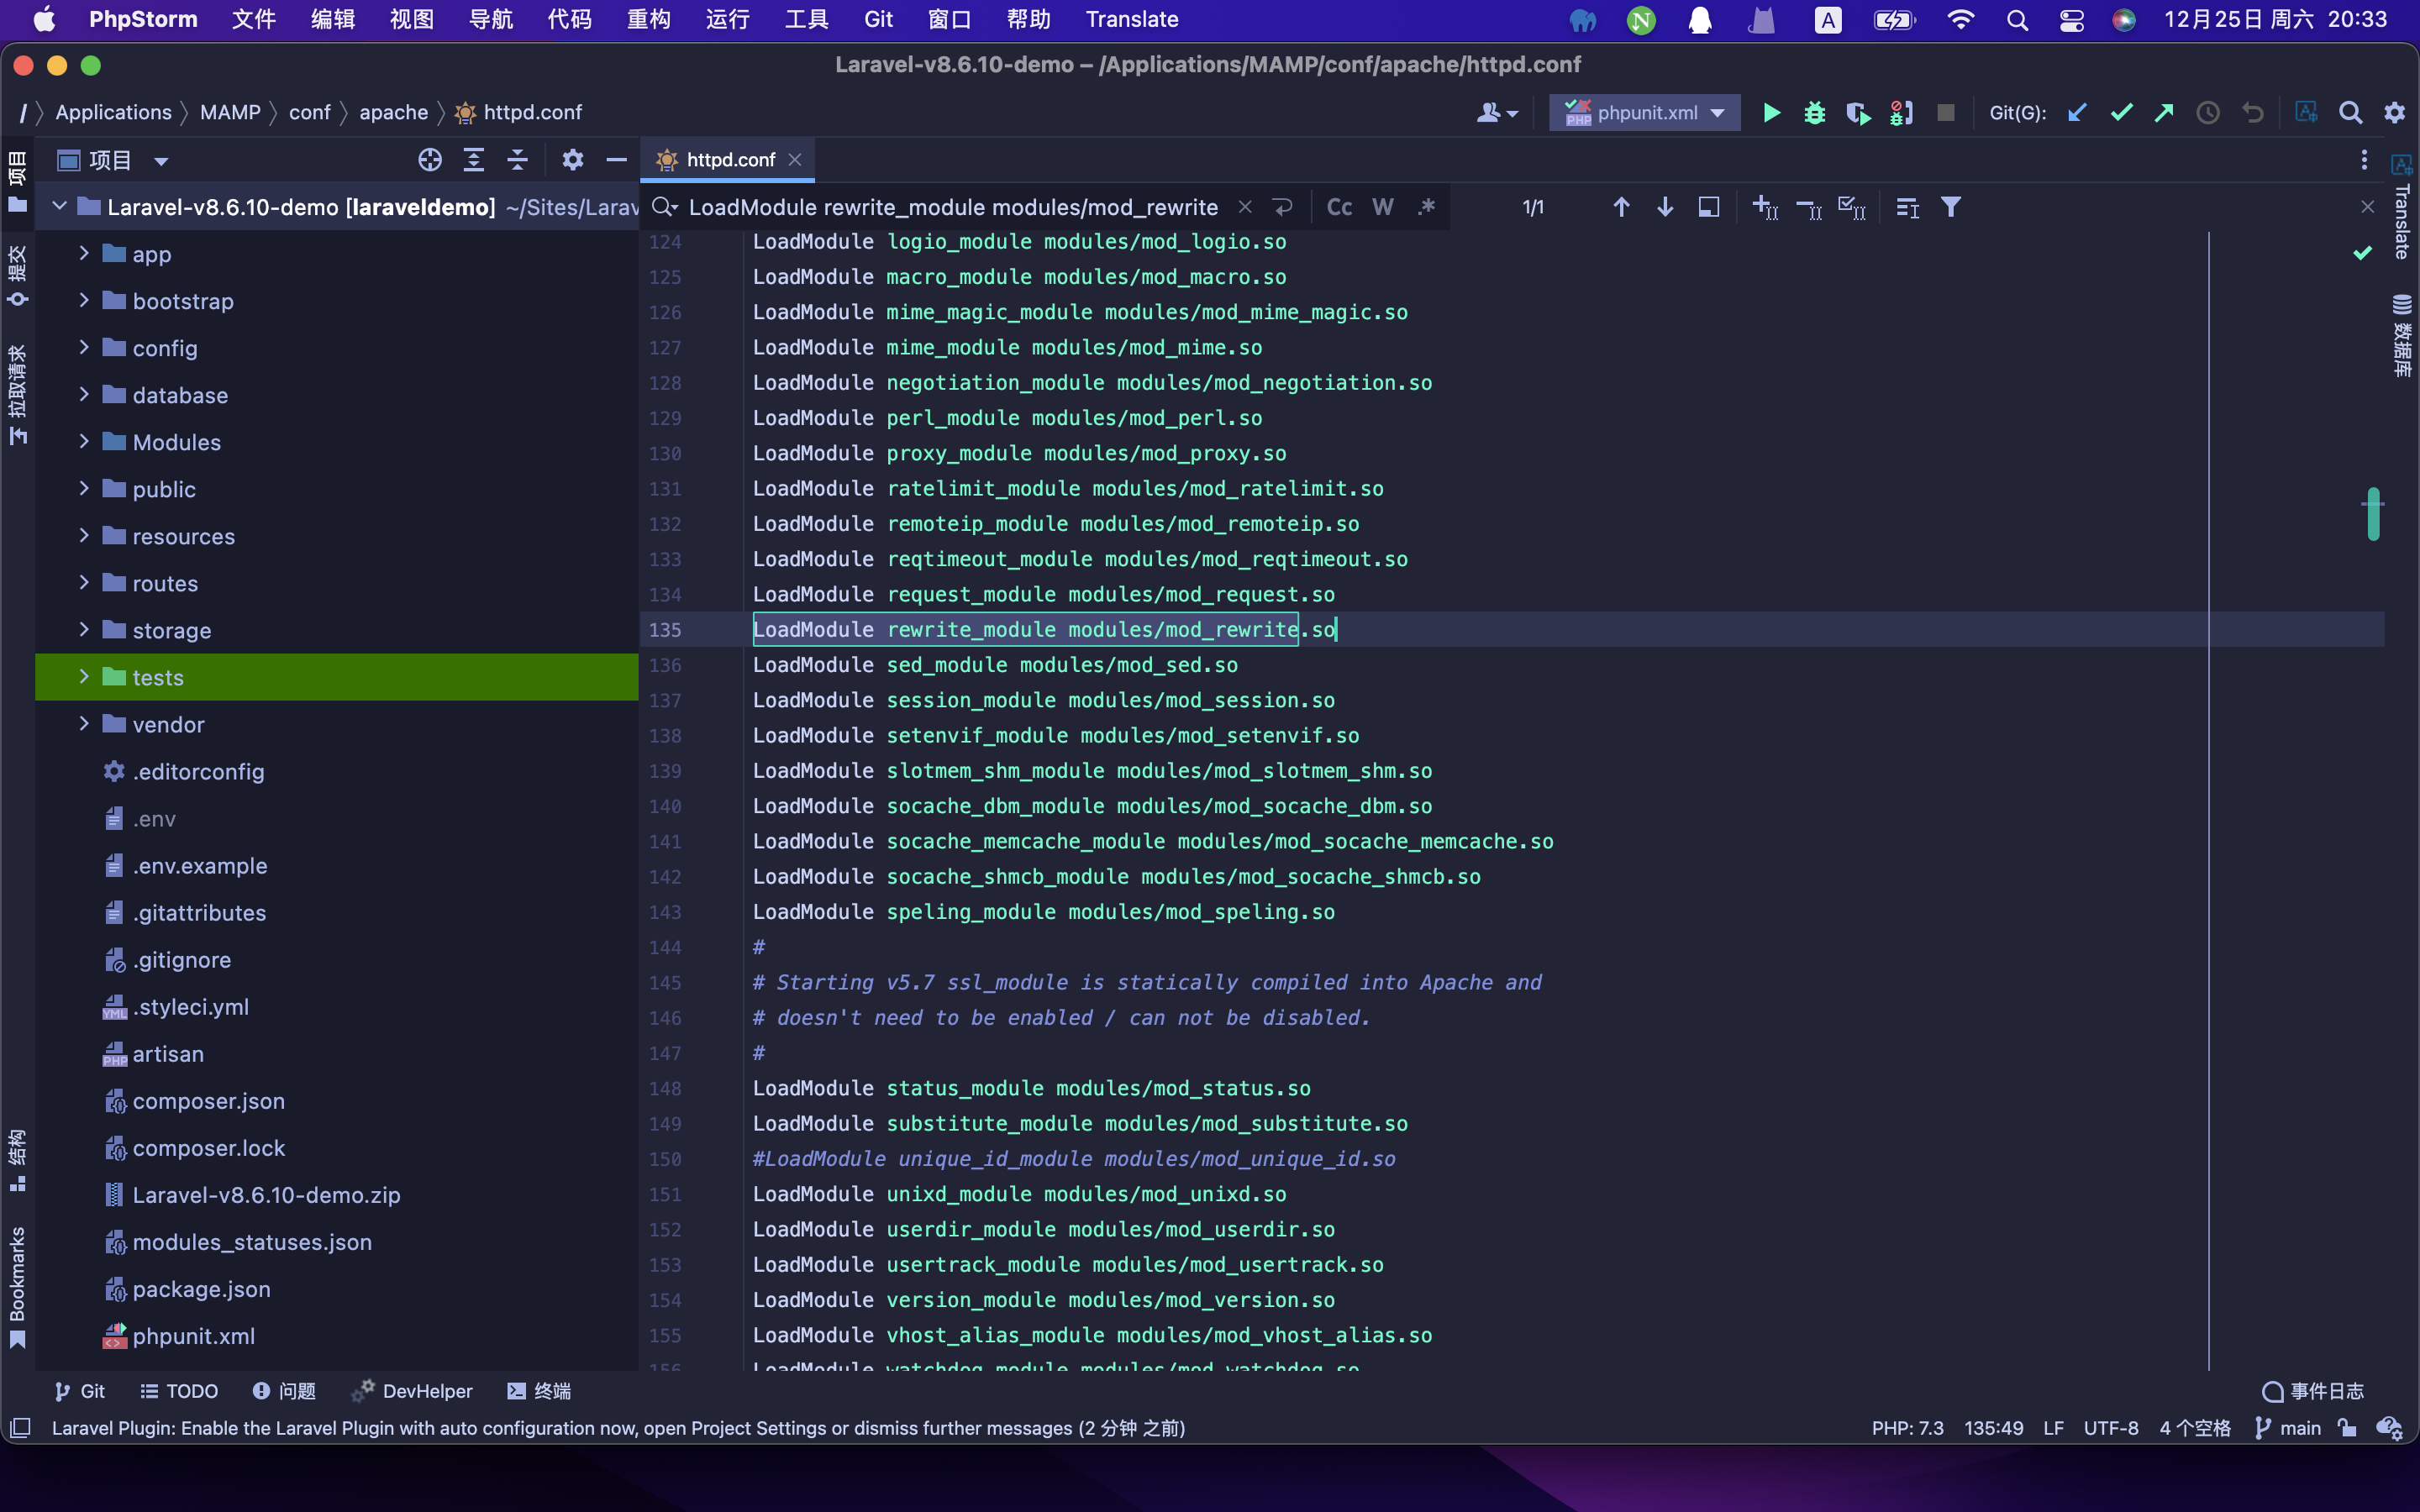Run the phpunit.xml configuration
This screenshot has height=1512, width=2420.
point(1771,112)
